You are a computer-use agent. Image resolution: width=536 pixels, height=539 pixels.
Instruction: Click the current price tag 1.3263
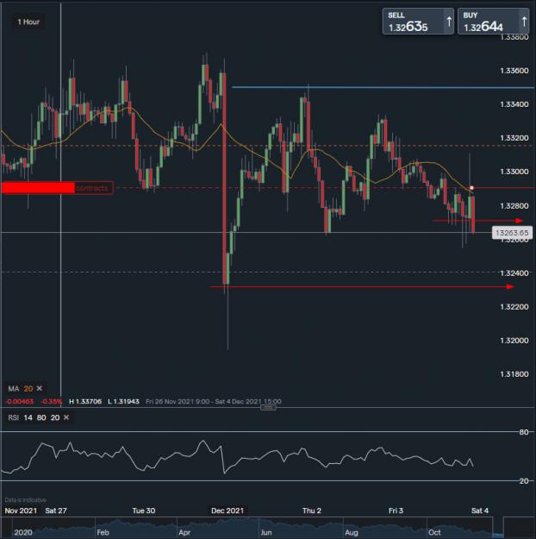[512, 233]
